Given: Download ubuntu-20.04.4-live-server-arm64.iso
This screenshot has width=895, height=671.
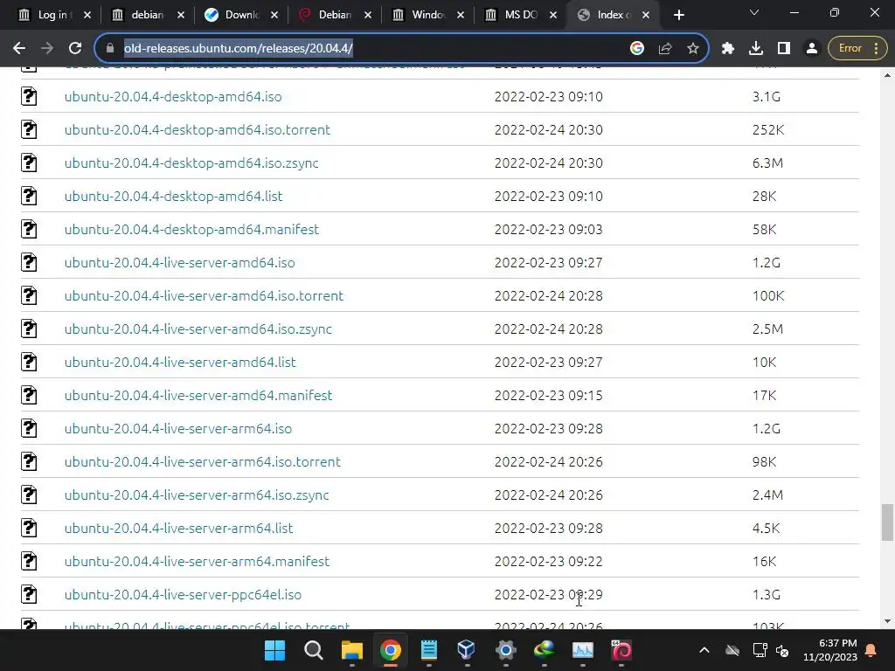Looking at the screenshot, I should 177,428.
